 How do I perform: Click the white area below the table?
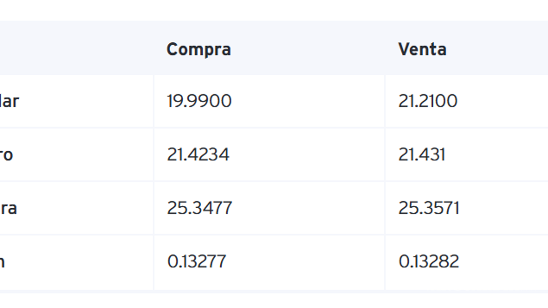tap(274, 300)
